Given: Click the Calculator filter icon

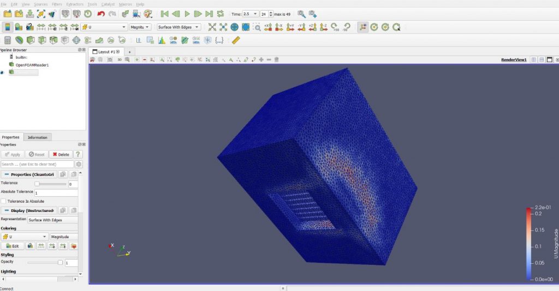Looking at the screenshot, I should 8,40.
